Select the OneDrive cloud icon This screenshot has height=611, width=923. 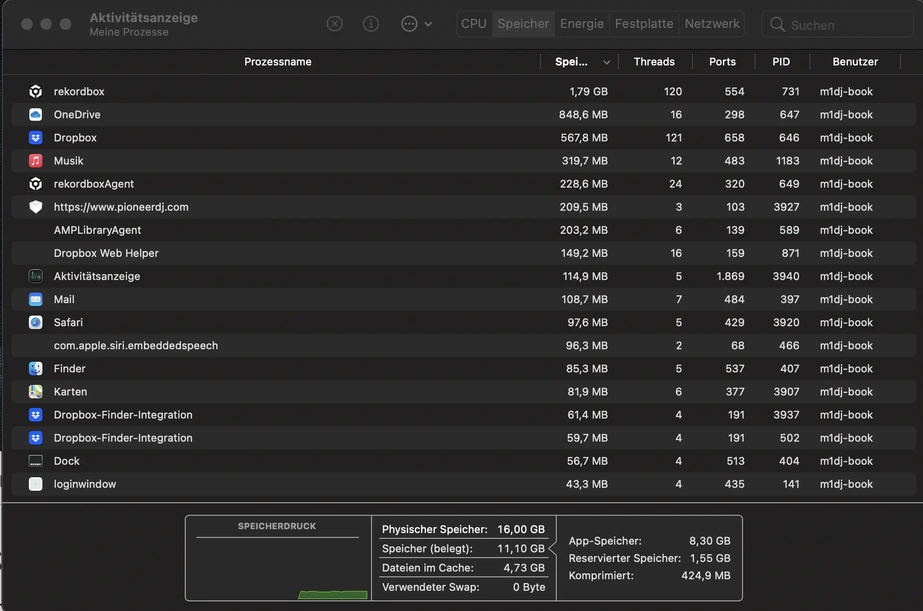36,115
